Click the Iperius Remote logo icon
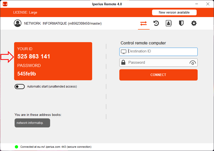This screenshot has width=214, height=151. point(5,4)
